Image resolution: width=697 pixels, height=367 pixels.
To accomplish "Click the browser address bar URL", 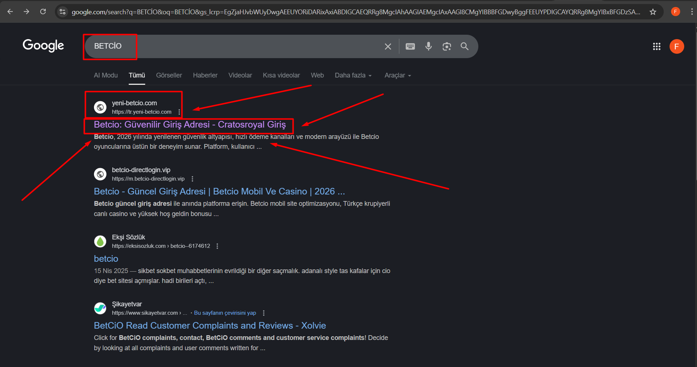I will [355, 12].
